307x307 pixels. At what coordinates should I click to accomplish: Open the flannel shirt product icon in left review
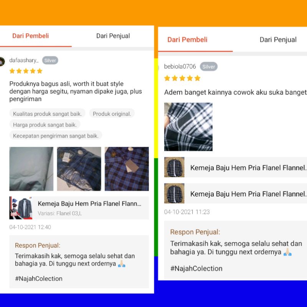point(21,208)
